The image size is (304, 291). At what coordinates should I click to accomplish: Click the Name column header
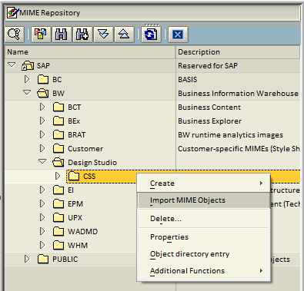pos(90,52)
